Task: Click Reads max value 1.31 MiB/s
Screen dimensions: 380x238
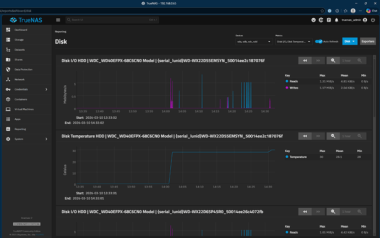Action: pos(327,81)
